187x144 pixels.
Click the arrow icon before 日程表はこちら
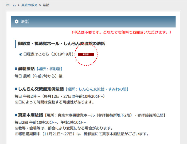pyautogui.click(x=21, y=54)
